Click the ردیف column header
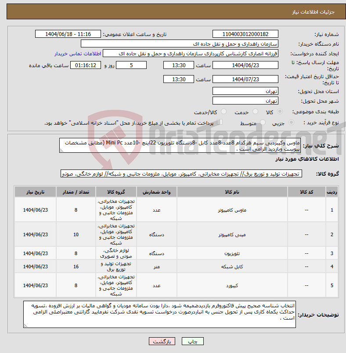Image resolution: width=346 pixels, height=353 pixels. coord(332,192)
